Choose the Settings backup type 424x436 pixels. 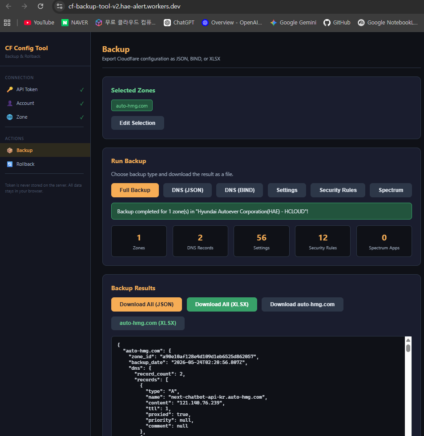(287, 190)
